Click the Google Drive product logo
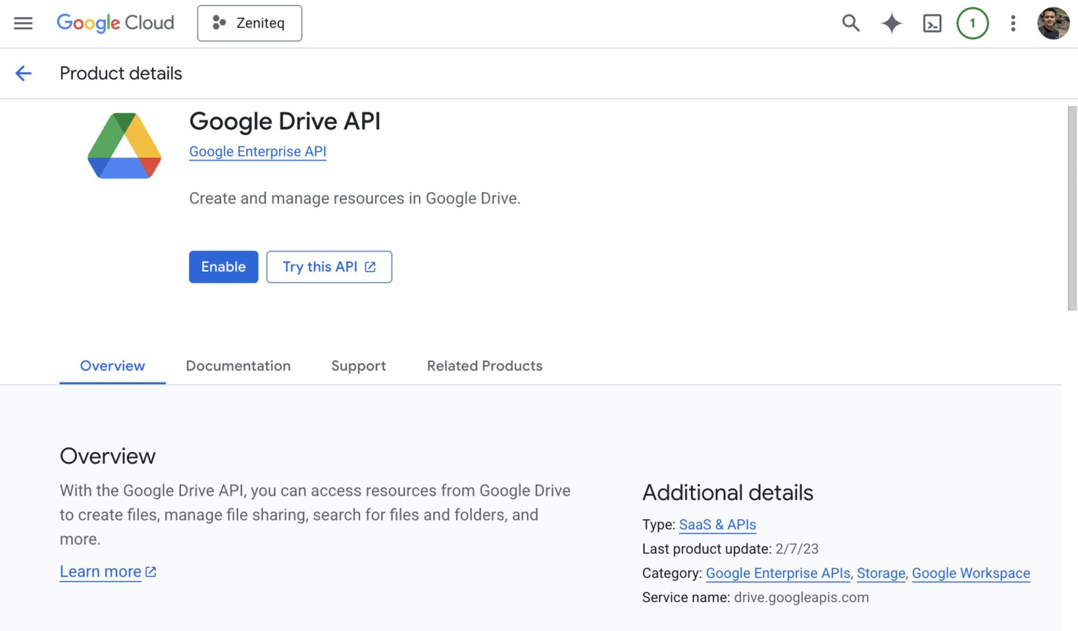Image resolution: width=1078 pixels, height=631 pixels. coord(124,146)
